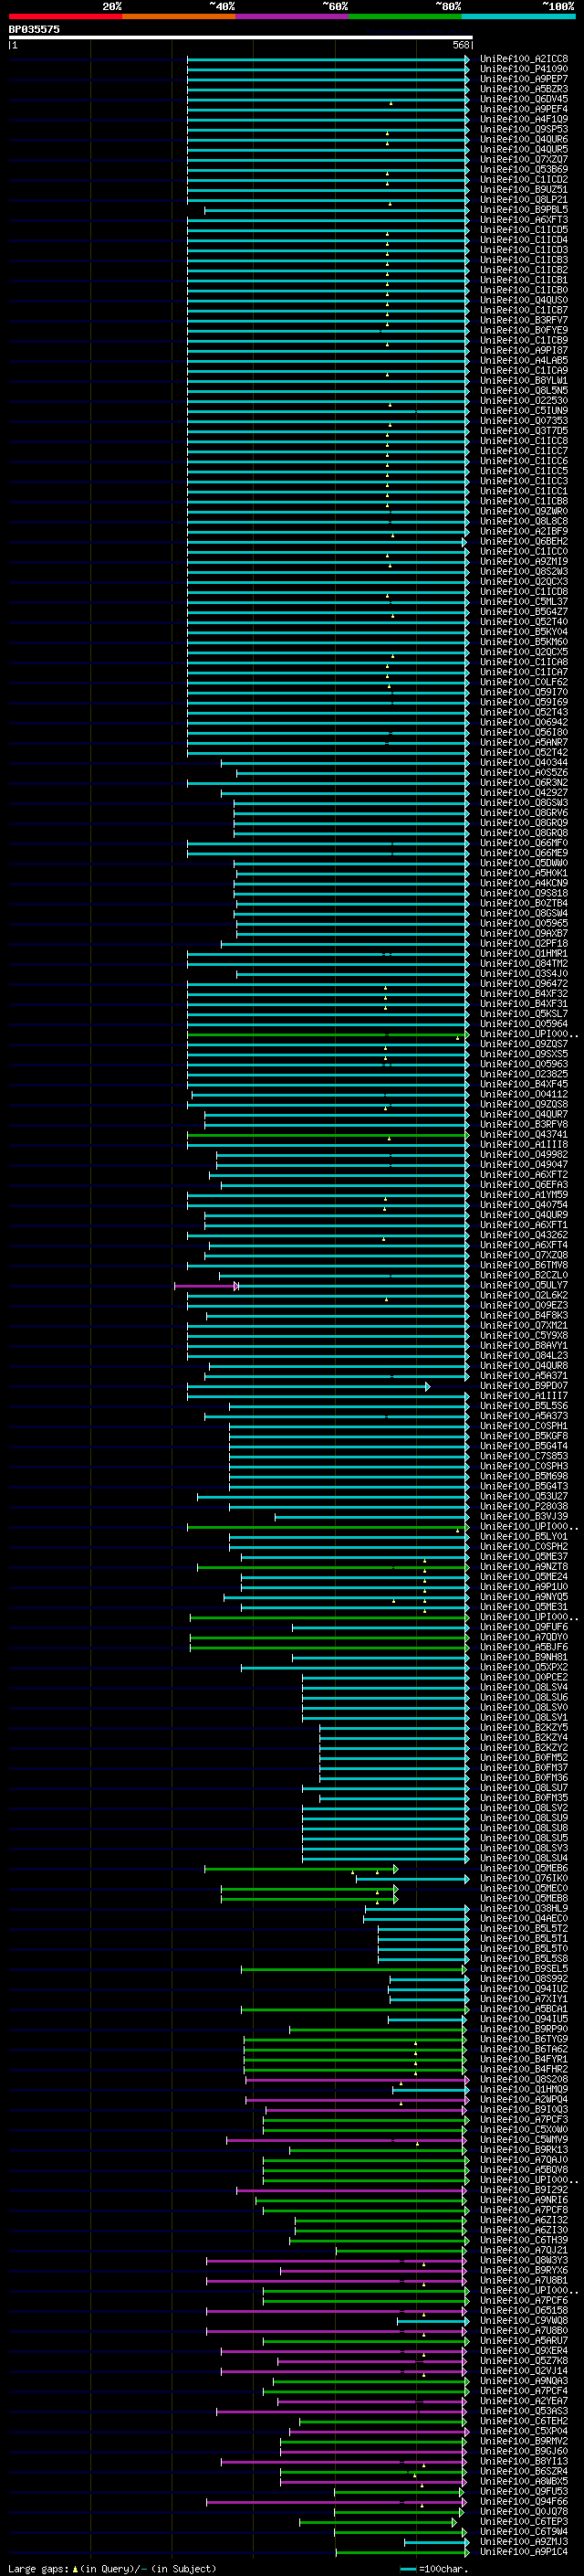Click hit label 'UniRef100_A6XFT3'

pyautogui.click(x=524, y=220)
